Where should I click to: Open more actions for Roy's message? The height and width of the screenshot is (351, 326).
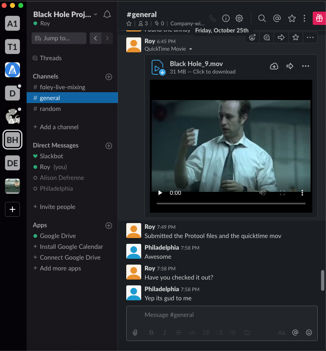[310, 37]
